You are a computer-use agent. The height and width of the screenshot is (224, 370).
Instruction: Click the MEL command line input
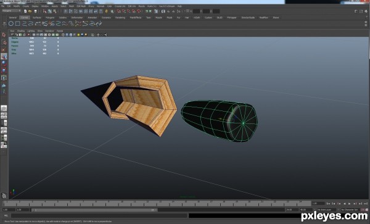click(99, 215)
